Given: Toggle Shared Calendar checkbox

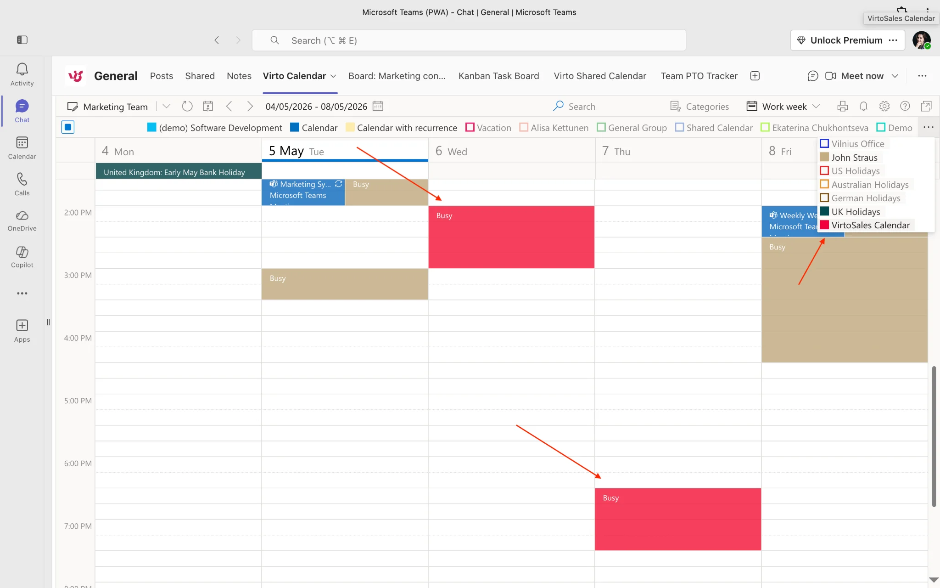Looking at the screenshot, I should pyautogui.click(x=680, y=127).
